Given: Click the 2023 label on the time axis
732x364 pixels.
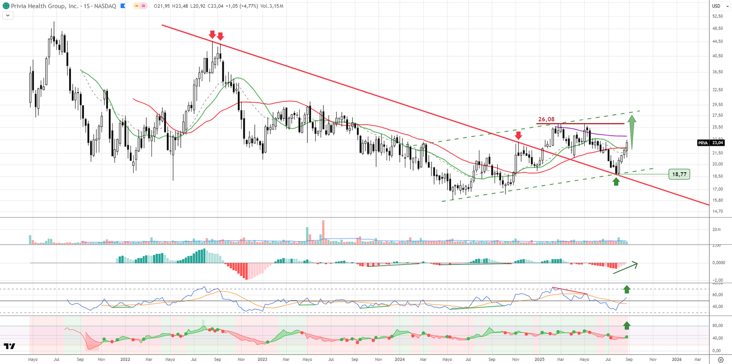Looking at the screenshot, I should (262, 359).
